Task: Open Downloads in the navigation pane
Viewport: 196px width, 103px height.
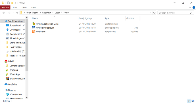Action: coord(15,30)
